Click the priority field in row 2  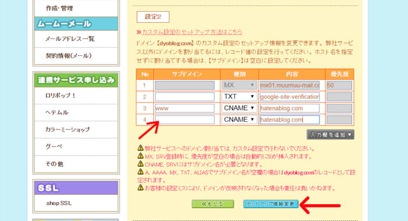(339, 97)
